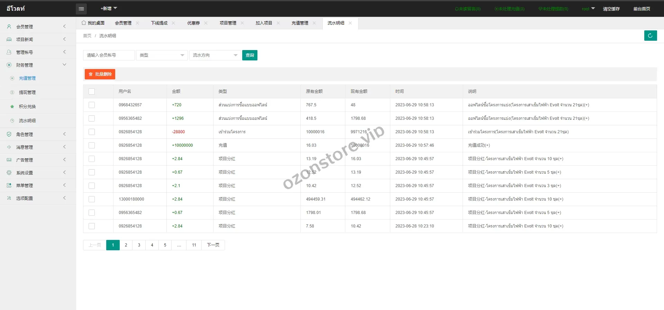Check the row for user 0968432657
664x310 pixels.
(x=92, y=105)
